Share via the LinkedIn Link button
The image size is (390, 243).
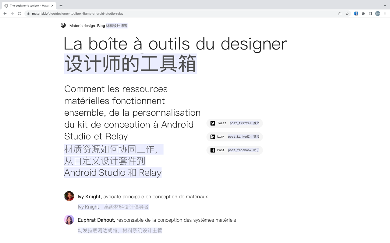coord(235,137)
